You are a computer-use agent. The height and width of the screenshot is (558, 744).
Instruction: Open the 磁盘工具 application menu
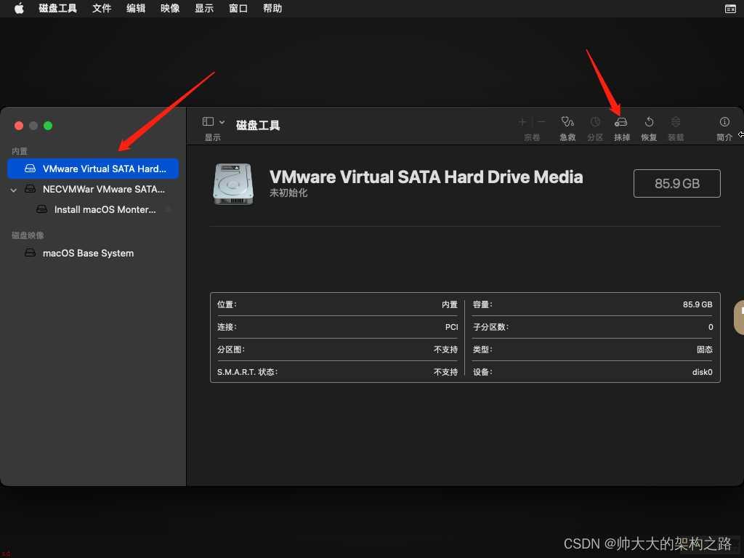pos(57,8)
